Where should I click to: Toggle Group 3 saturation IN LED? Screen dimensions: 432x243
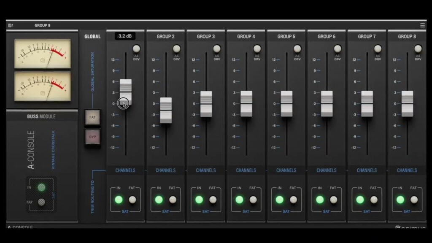click(x=199, y=200)
